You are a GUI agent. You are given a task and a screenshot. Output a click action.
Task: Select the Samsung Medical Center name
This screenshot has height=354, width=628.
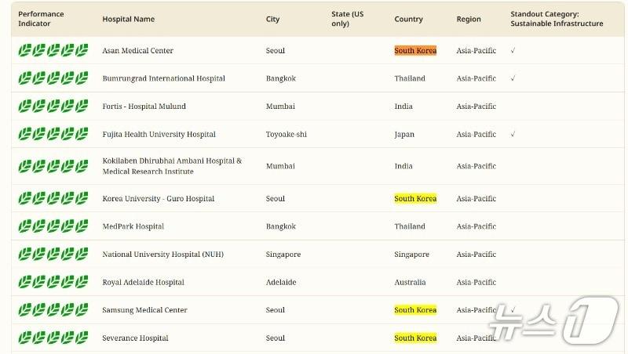[144, 309]
